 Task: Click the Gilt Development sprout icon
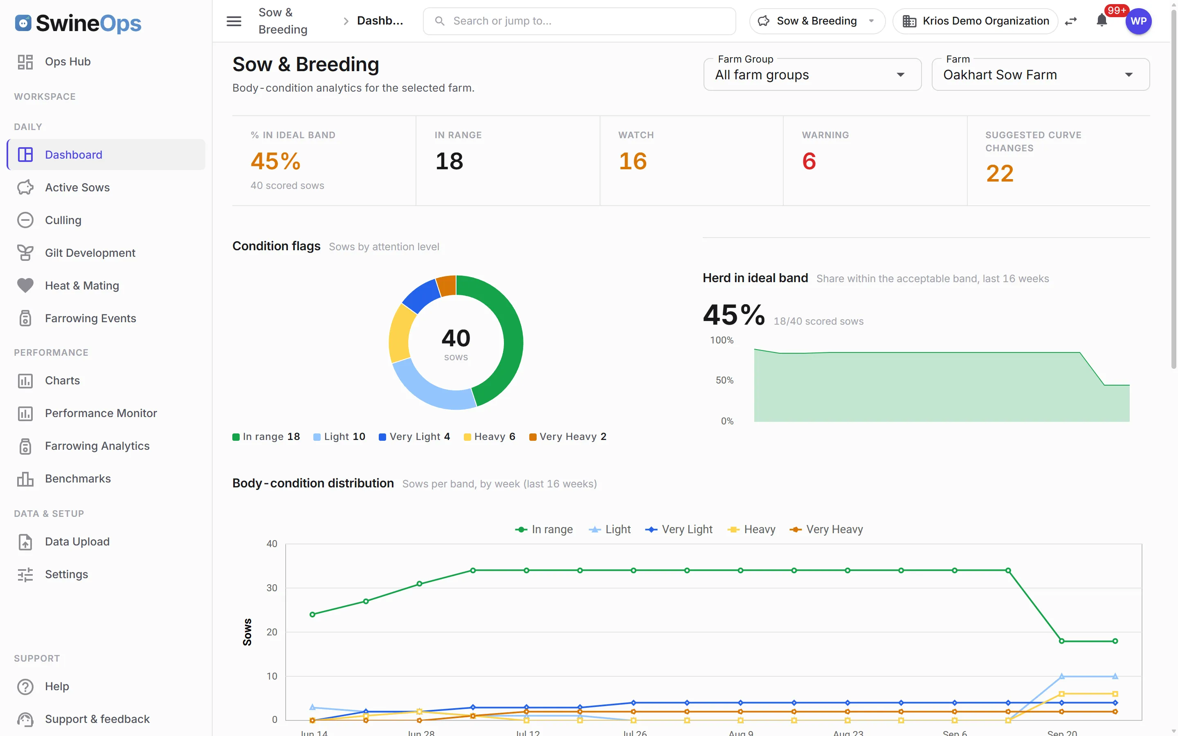tap(25, 253)
